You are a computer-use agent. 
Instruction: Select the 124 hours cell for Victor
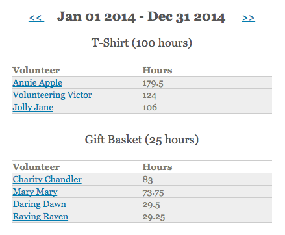tap(149, 95)
